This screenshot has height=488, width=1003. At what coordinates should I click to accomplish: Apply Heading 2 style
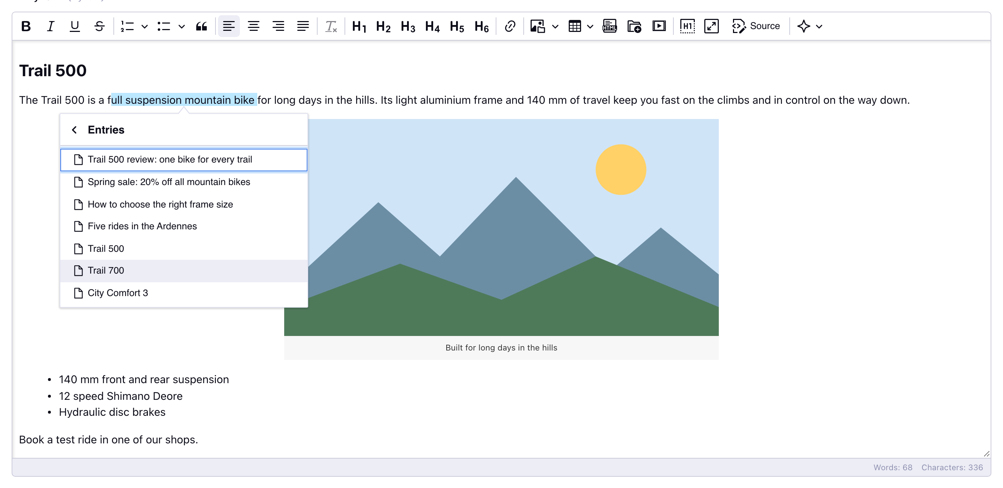click(x=383, y=26)
